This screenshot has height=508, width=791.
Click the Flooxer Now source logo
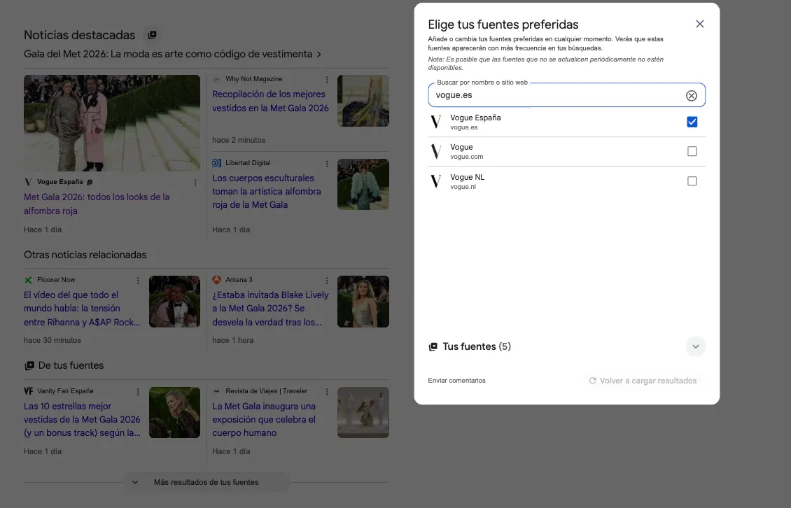(x=28, y=280)
